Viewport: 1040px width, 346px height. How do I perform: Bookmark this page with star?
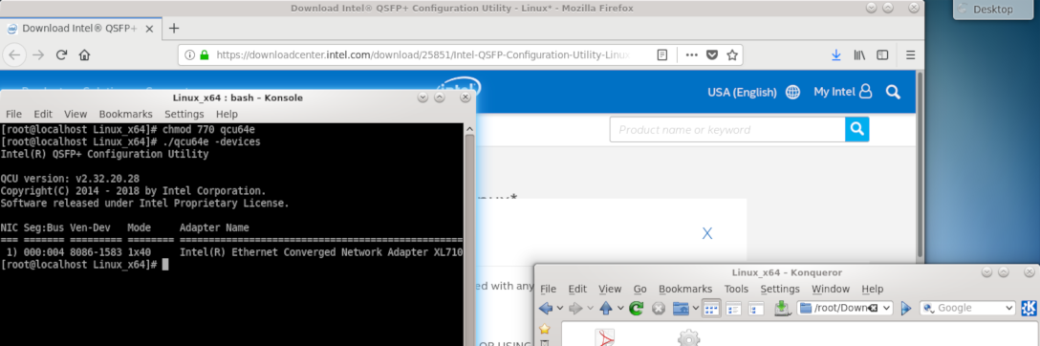[731, 55]
